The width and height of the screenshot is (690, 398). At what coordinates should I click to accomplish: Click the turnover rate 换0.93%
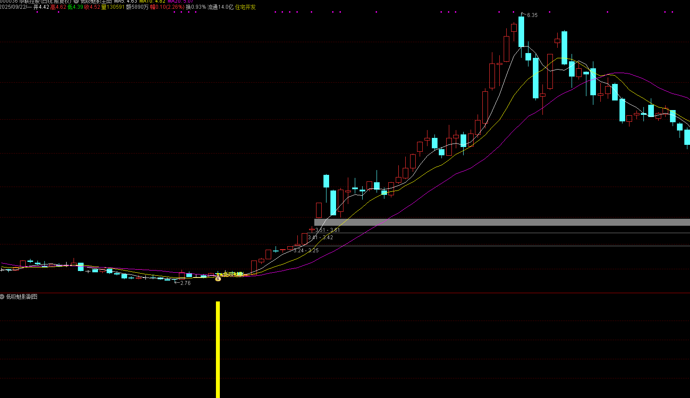tap(196, 7)
